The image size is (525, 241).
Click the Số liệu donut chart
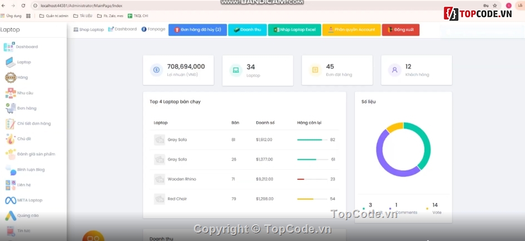coord(403,149)
